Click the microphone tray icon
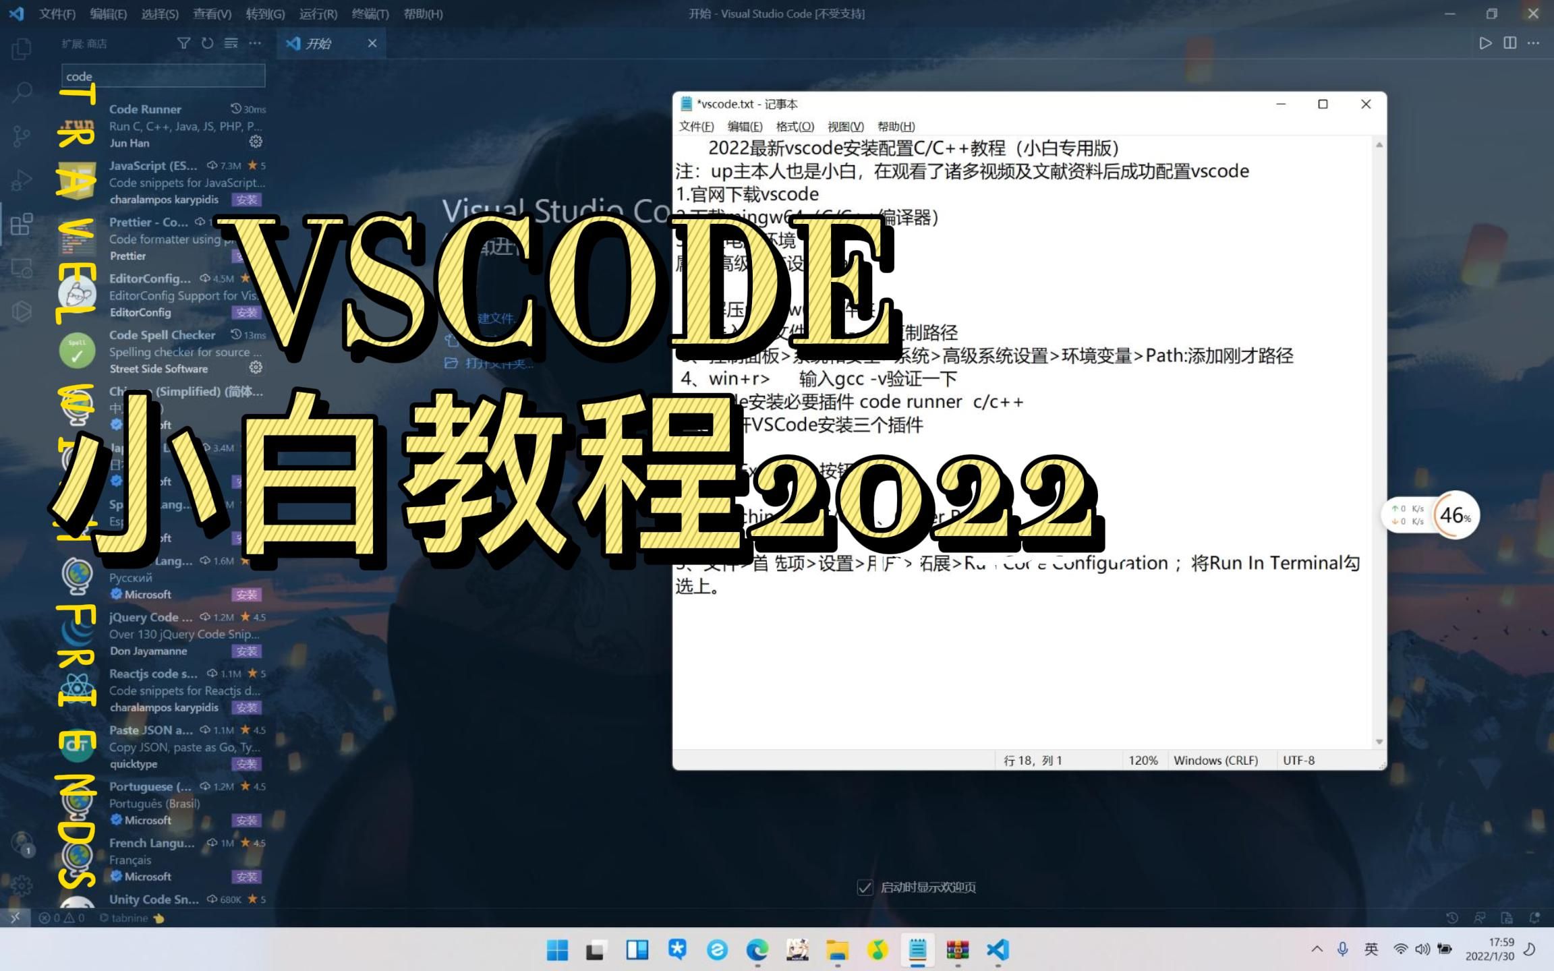This screenshot has width=1554, height=971. (x=1343, y=949)
